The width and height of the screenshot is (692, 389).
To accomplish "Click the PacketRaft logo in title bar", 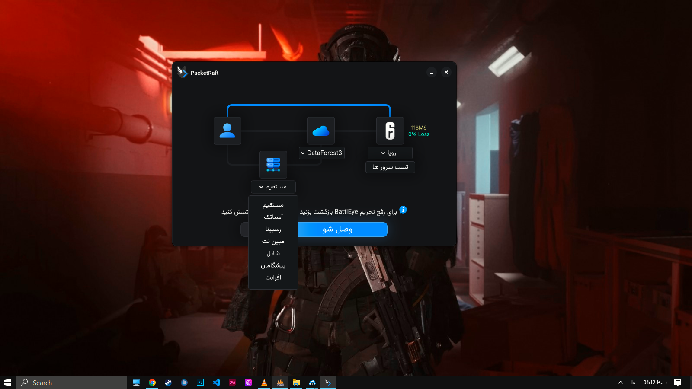I will point(182,72).
